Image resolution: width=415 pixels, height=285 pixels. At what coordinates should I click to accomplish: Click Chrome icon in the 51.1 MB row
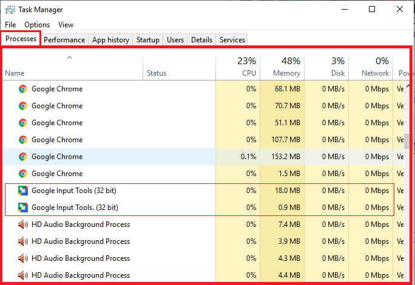[23, 123]
